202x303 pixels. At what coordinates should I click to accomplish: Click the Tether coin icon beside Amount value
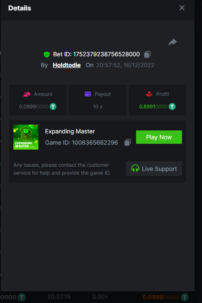click(53, 106)
